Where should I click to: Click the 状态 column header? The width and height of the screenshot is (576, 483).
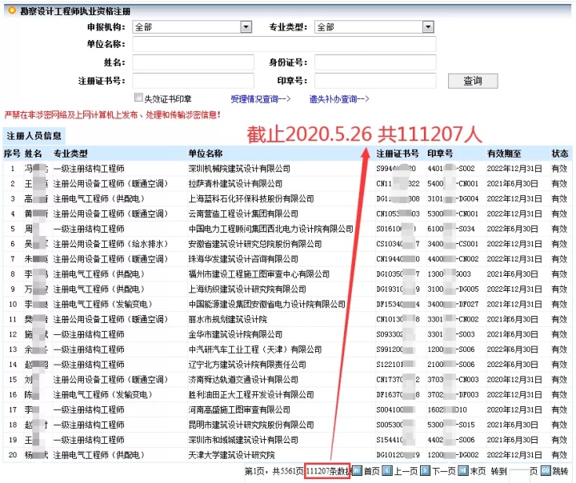(x=560, y=154)
